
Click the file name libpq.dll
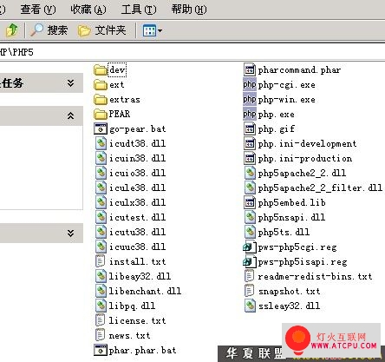[132, 306]
